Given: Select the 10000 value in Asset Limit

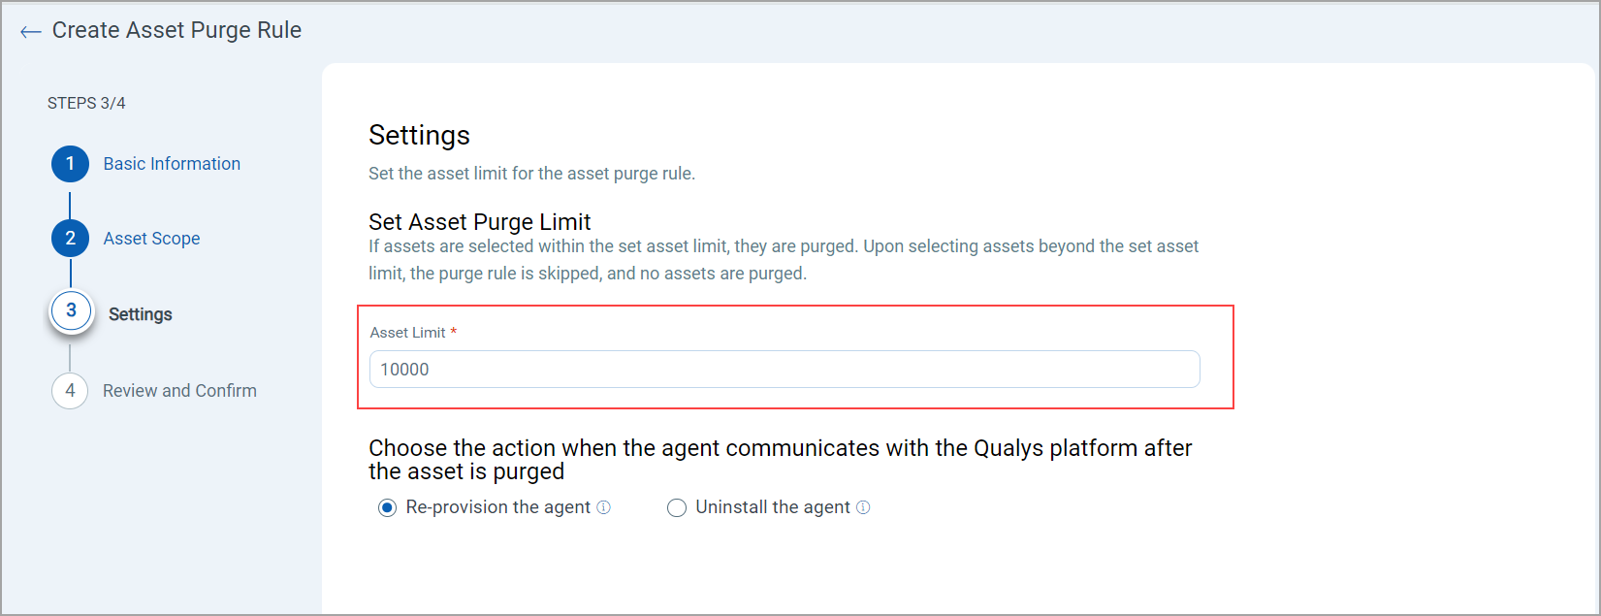Looking at the screenshot, I should pos(404,369).
